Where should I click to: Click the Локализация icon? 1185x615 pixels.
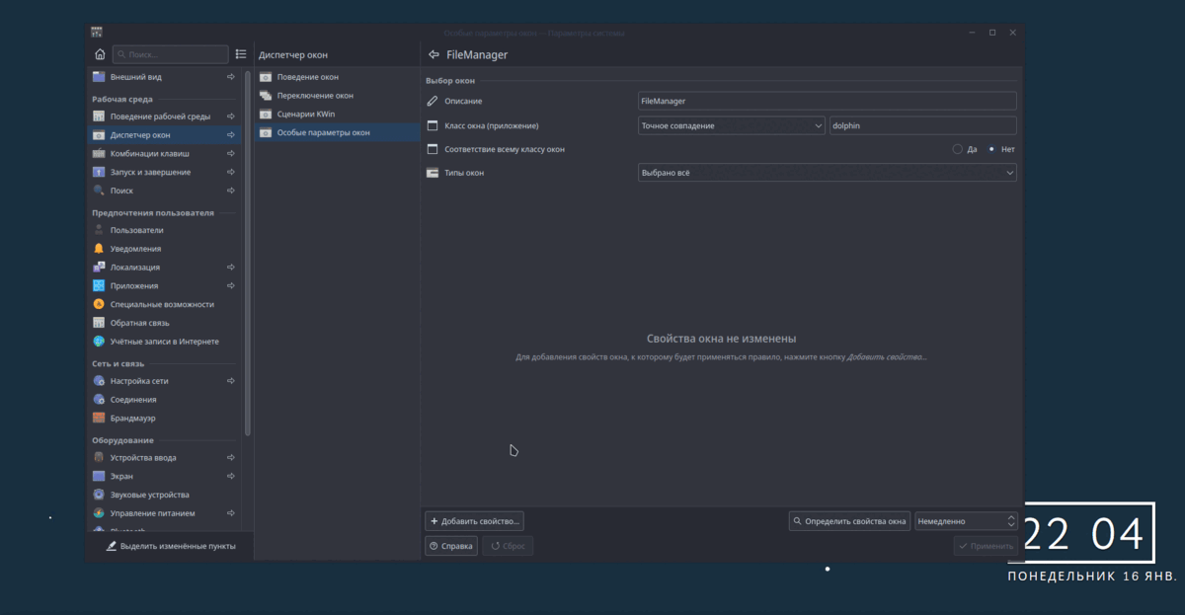point(99,268)
